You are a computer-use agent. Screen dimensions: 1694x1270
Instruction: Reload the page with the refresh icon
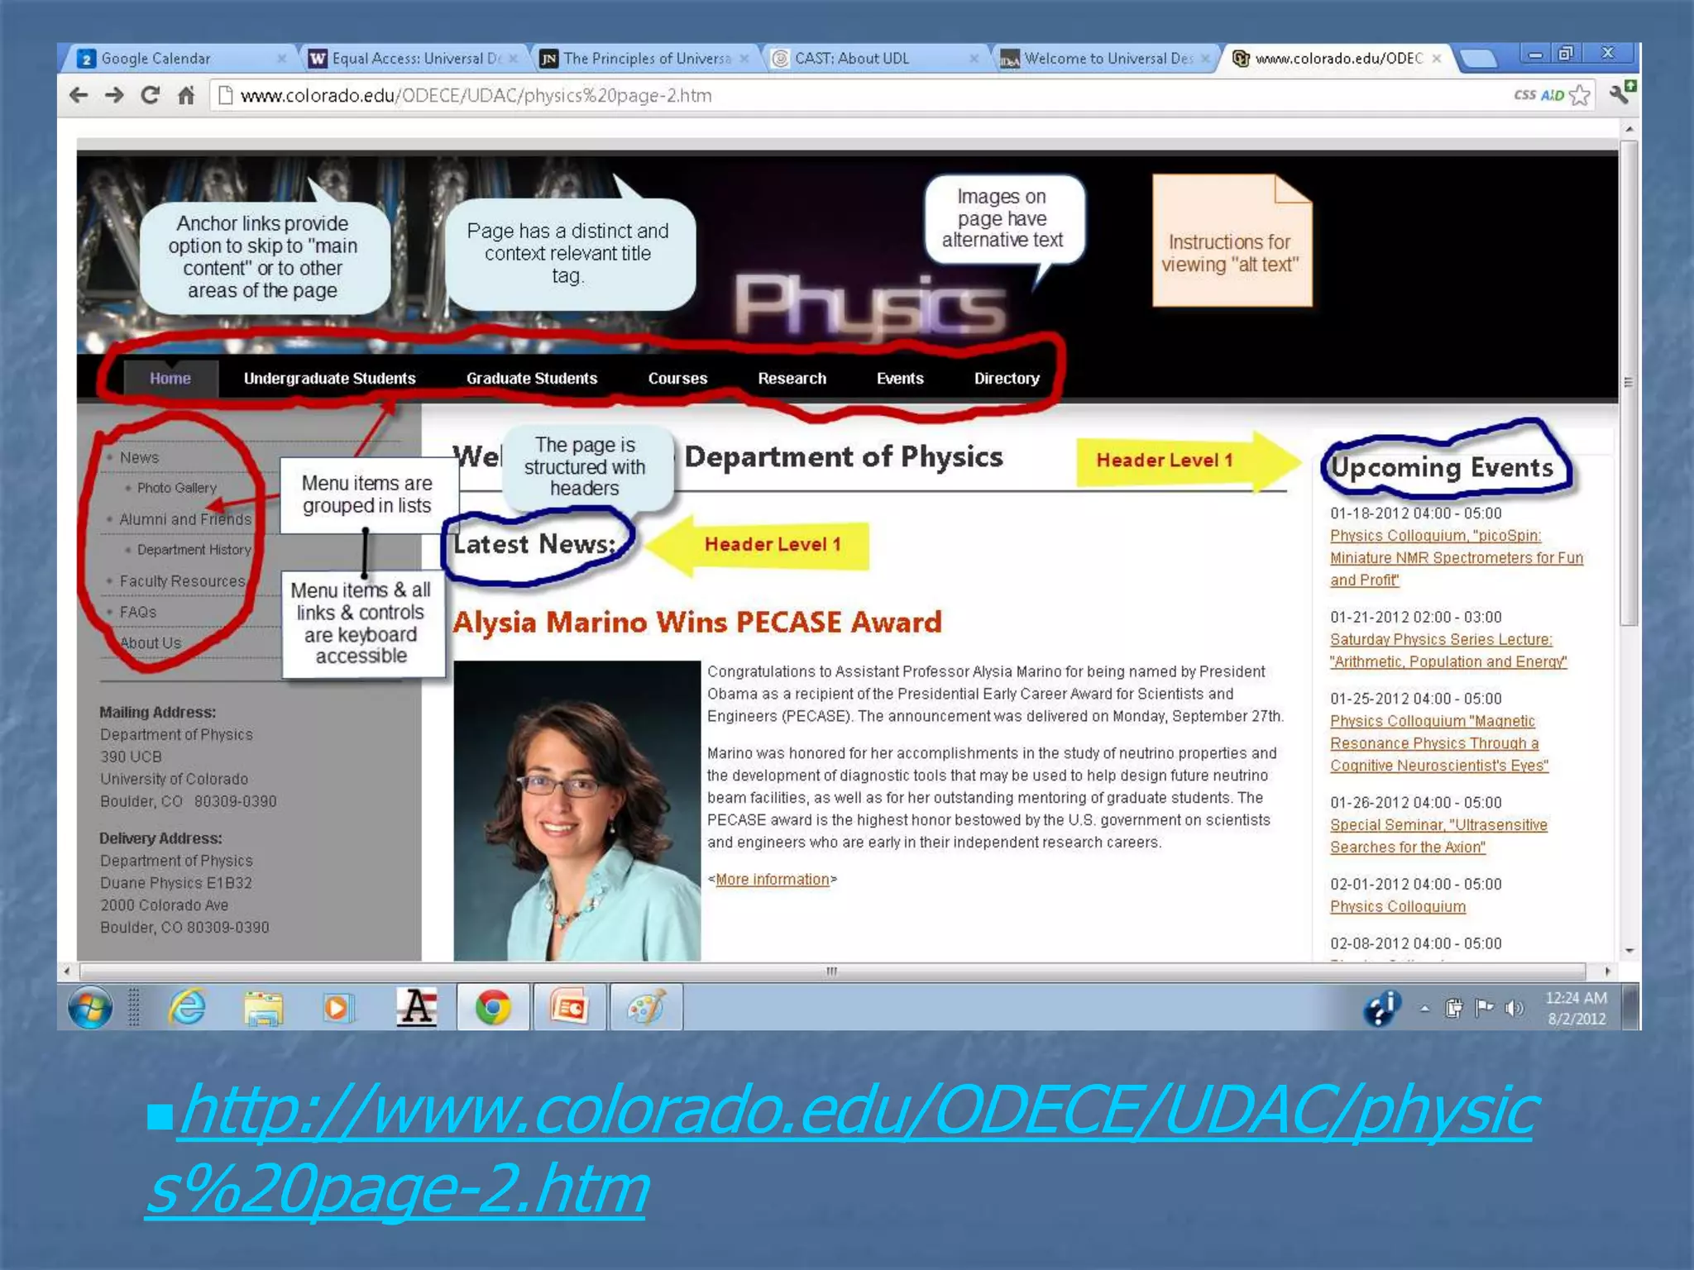tap(150, 95)
